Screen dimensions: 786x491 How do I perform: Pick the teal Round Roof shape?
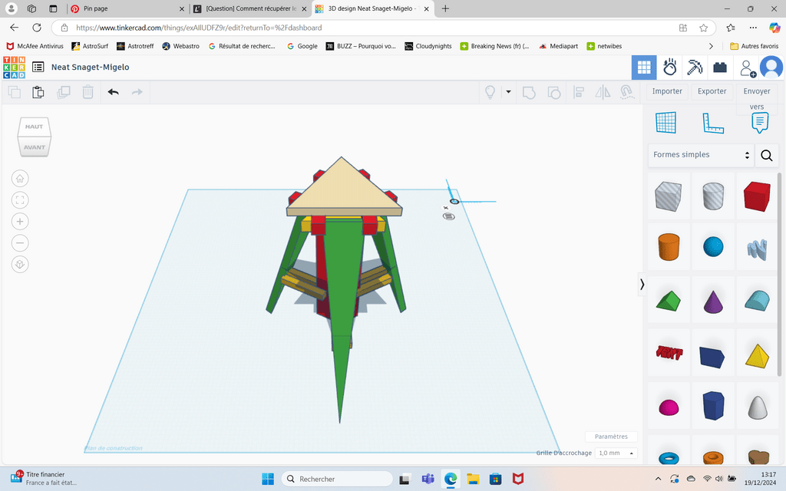click(757, 301)
